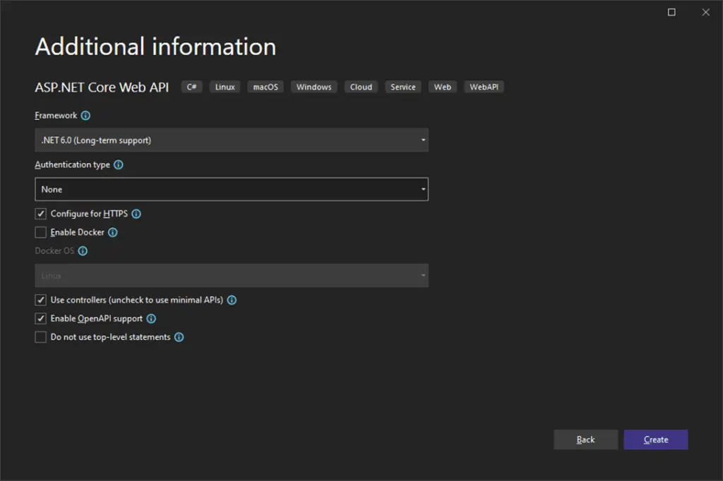Image resolution: width=723 pixels, height=481 pixels.
Task: Click the Docker OS label
Action: tap(54, 251)
